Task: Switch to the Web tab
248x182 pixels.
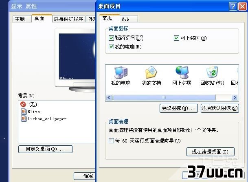Action: [129, 19]
